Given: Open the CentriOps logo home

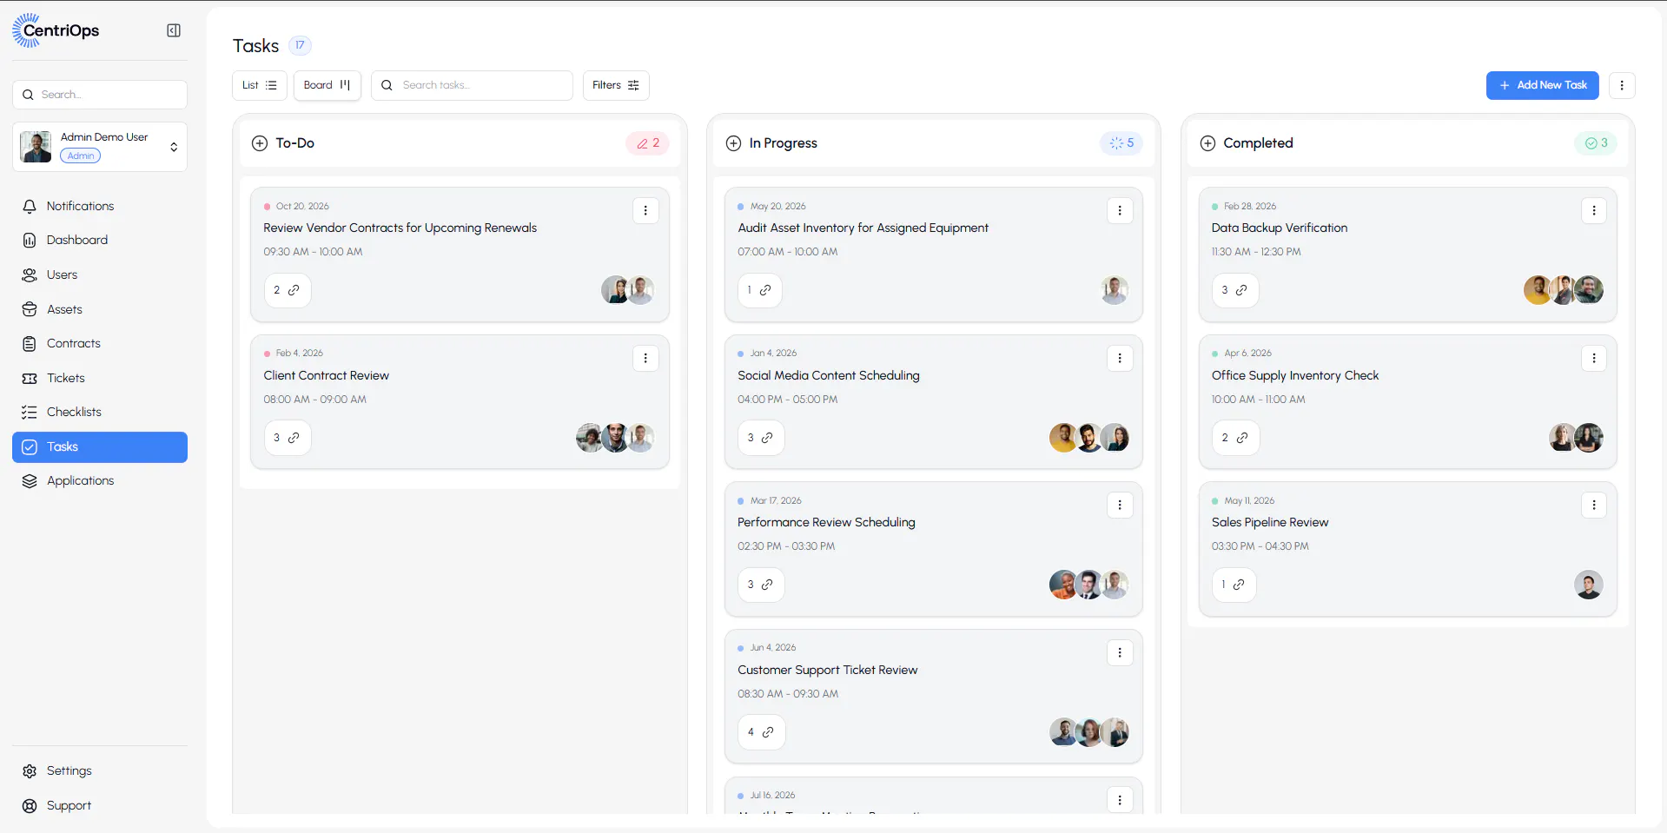Looking at the screenshot, I should 56,30.
